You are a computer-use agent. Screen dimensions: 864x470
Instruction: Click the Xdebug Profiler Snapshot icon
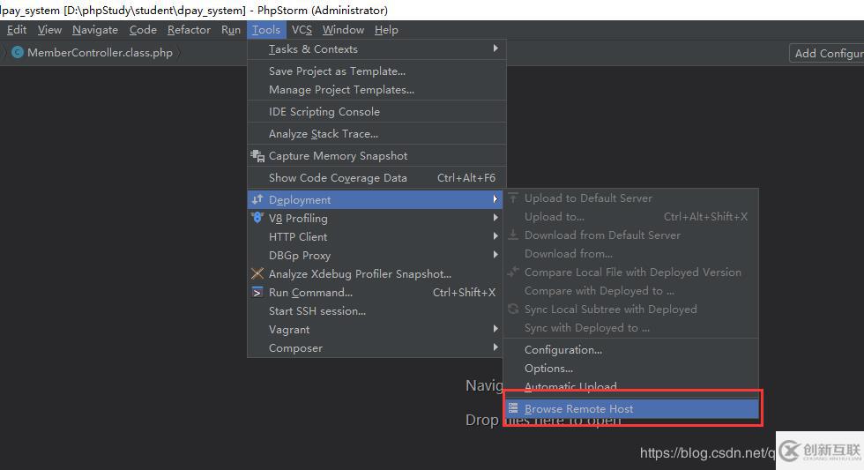click(257, 273)
